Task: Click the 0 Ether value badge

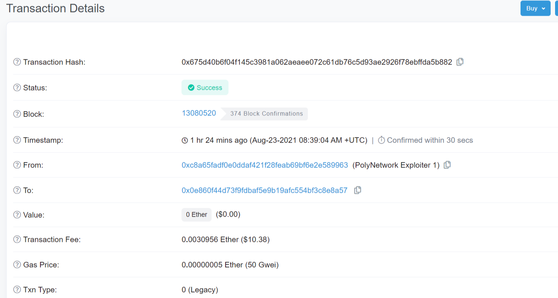Action: (x=197, y=214)
